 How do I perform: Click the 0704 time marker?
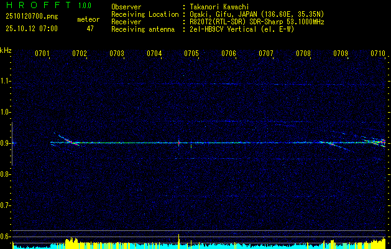[154, 53]
